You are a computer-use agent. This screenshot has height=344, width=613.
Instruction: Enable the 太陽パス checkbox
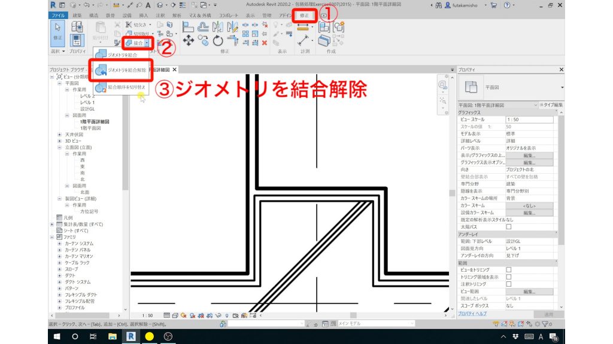tap(509, 227)
